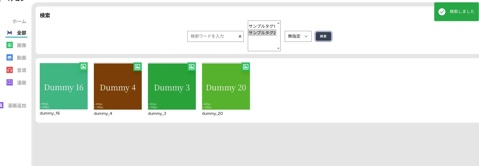Screen dimensions: 479x166
Task: Click checkmark icon in 検索しました toast
Action: (x=442, y=12)
